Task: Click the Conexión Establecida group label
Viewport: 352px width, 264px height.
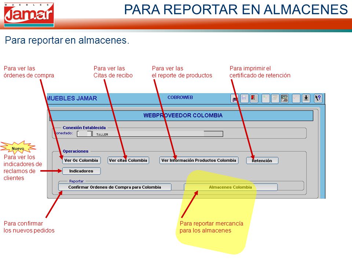Action: point(84,128)
